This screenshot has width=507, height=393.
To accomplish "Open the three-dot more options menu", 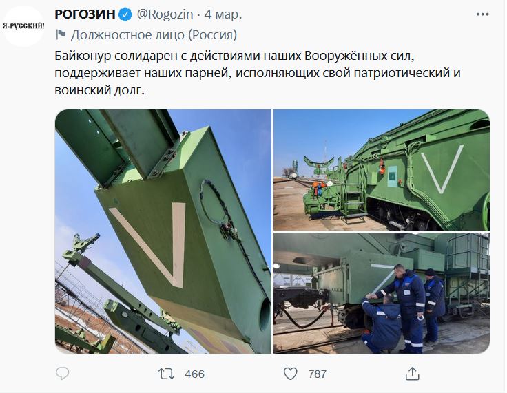I will pyautogui.click(x=482, y=14).
